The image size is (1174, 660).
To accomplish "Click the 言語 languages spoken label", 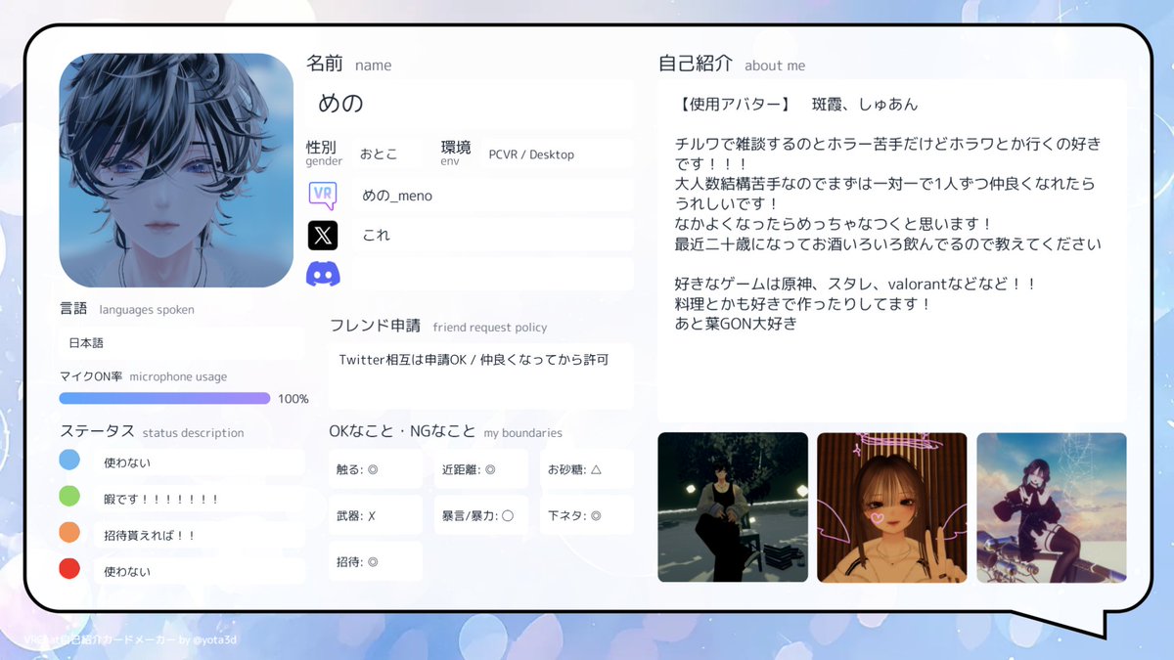I will pyautogui.click(x=127, y=309).
